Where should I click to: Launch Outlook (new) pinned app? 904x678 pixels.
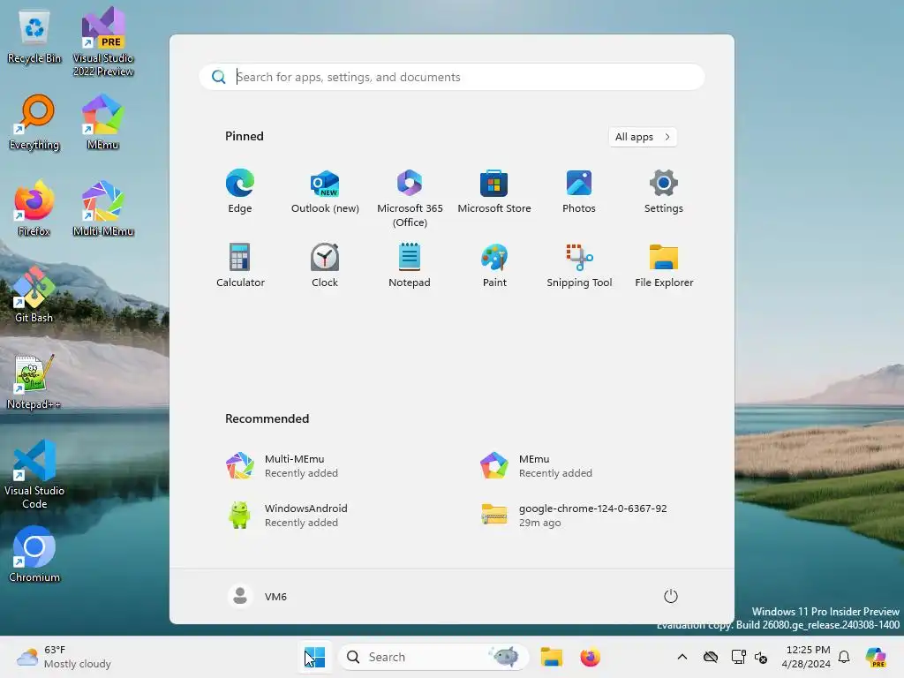(325, 192)
